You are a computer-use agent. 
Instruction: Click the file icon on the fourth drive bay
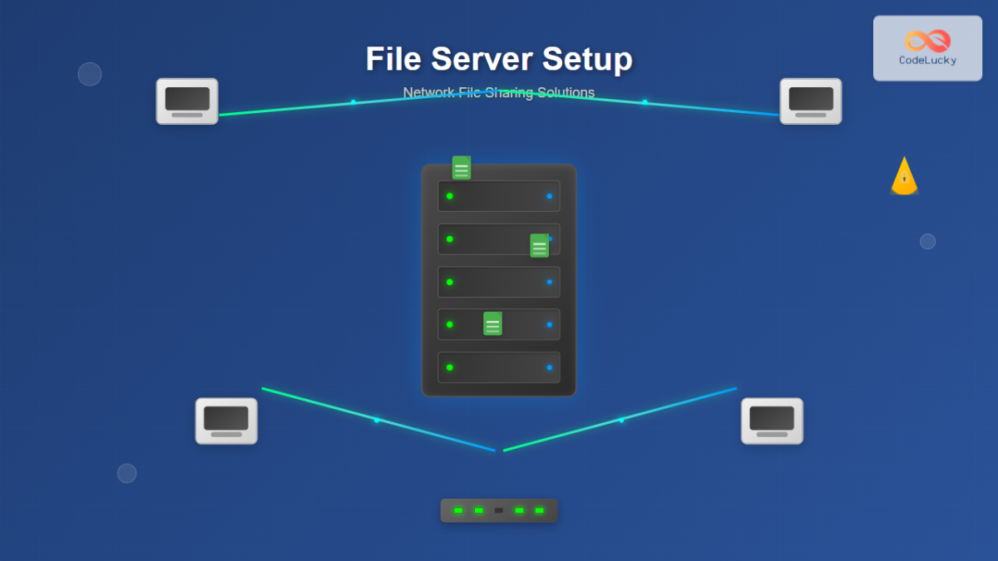pos(492,324)
